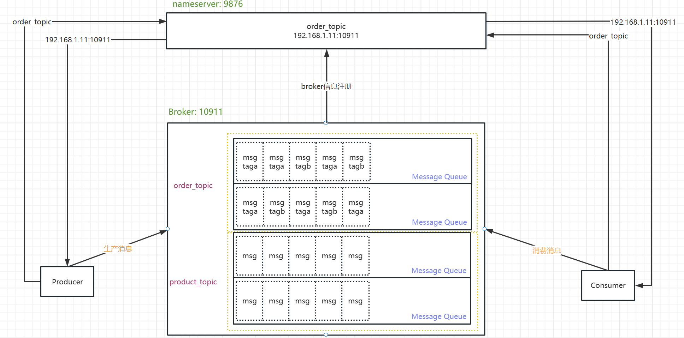684x338 pixels.
Task: Click the green Broker: 10911 label
Action: pos(195,112)
